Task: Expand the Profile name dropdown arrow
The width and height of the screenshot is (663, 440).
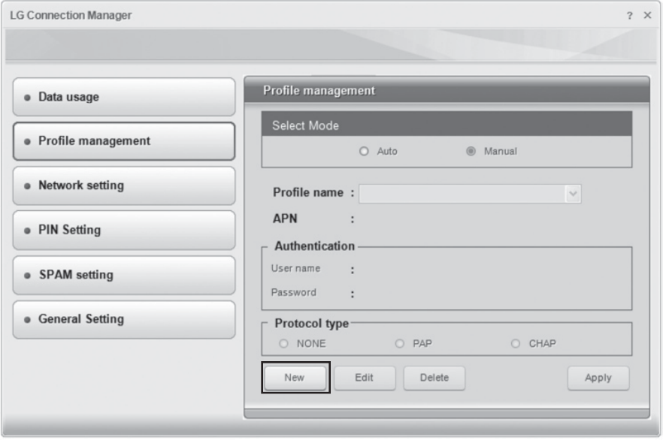Action: [573, 194]
